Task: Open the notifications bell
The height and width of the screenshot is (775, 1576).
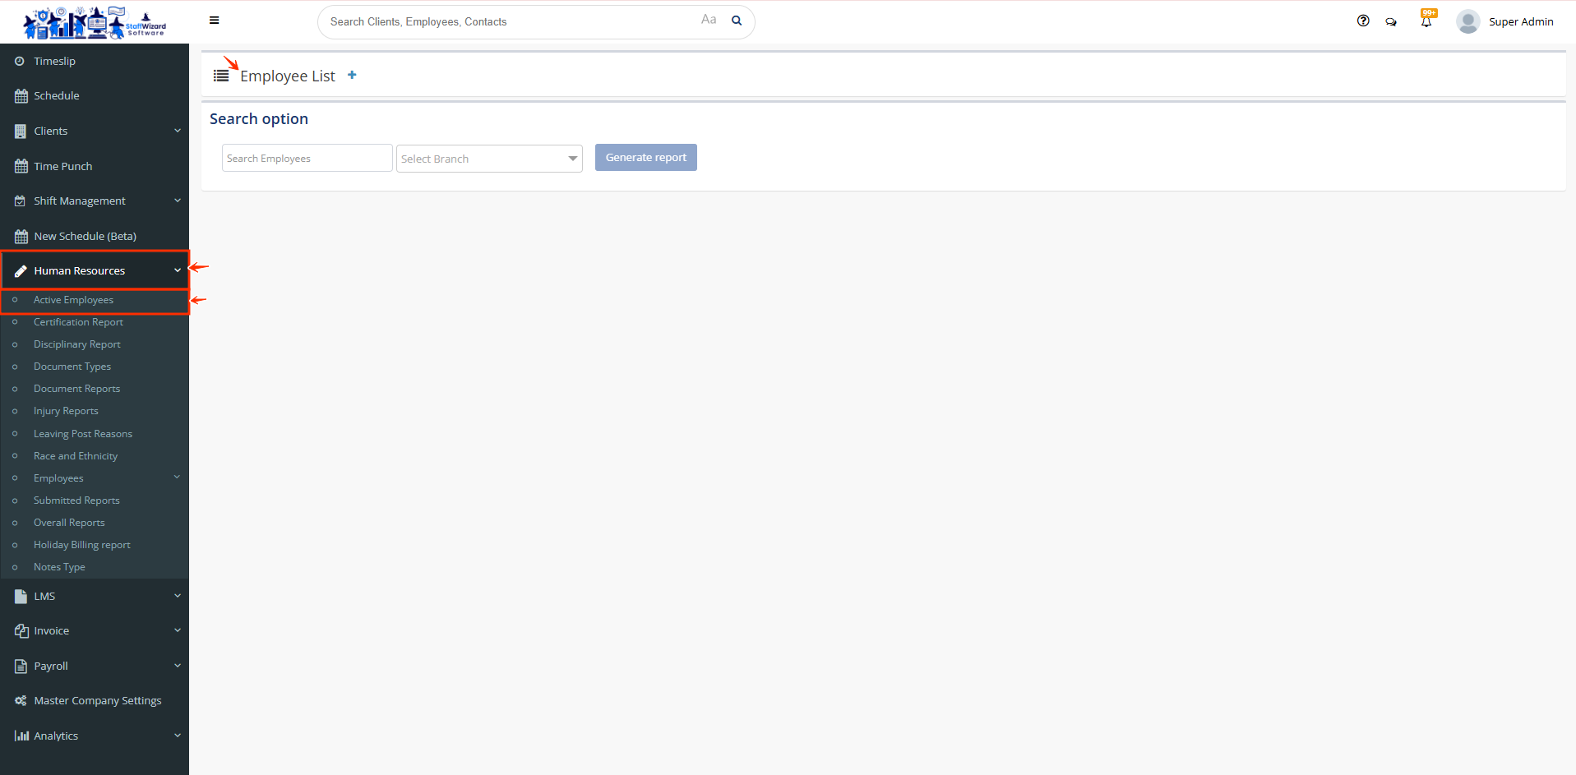Action: click(x=1426, y=21)
